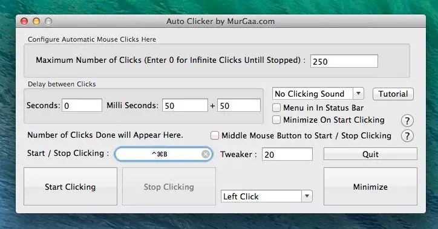
Task: Click the Maximum Number of Clicks field
Action: pos(344,61)
